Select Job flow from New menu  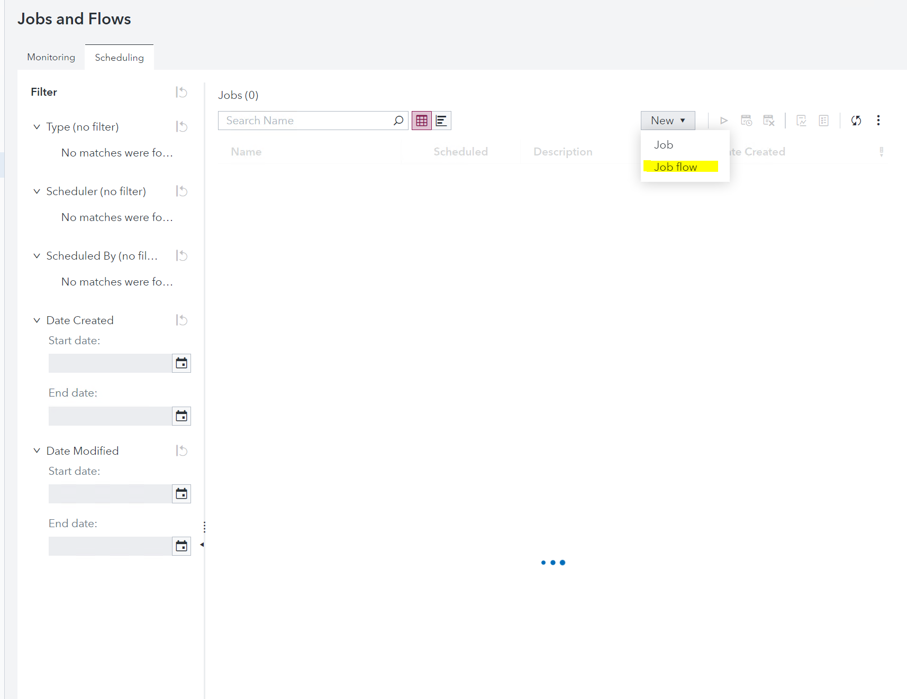(x=676, y=167)
